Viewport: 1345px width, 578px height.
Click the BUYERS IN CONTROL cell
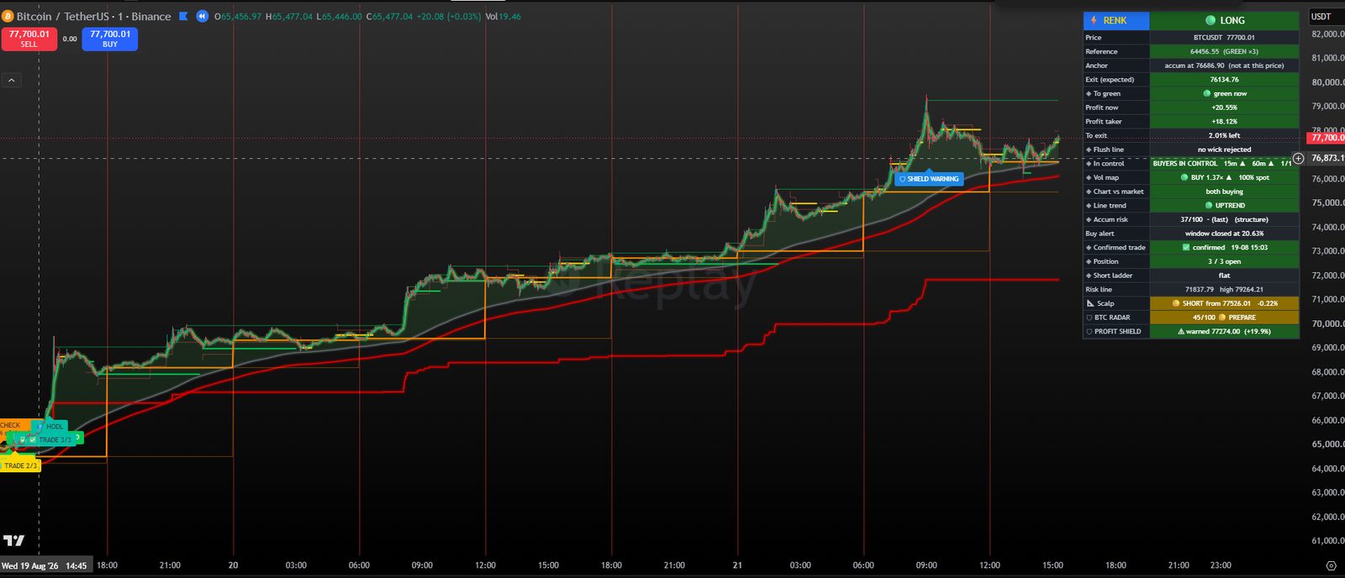coord(1224,164)
